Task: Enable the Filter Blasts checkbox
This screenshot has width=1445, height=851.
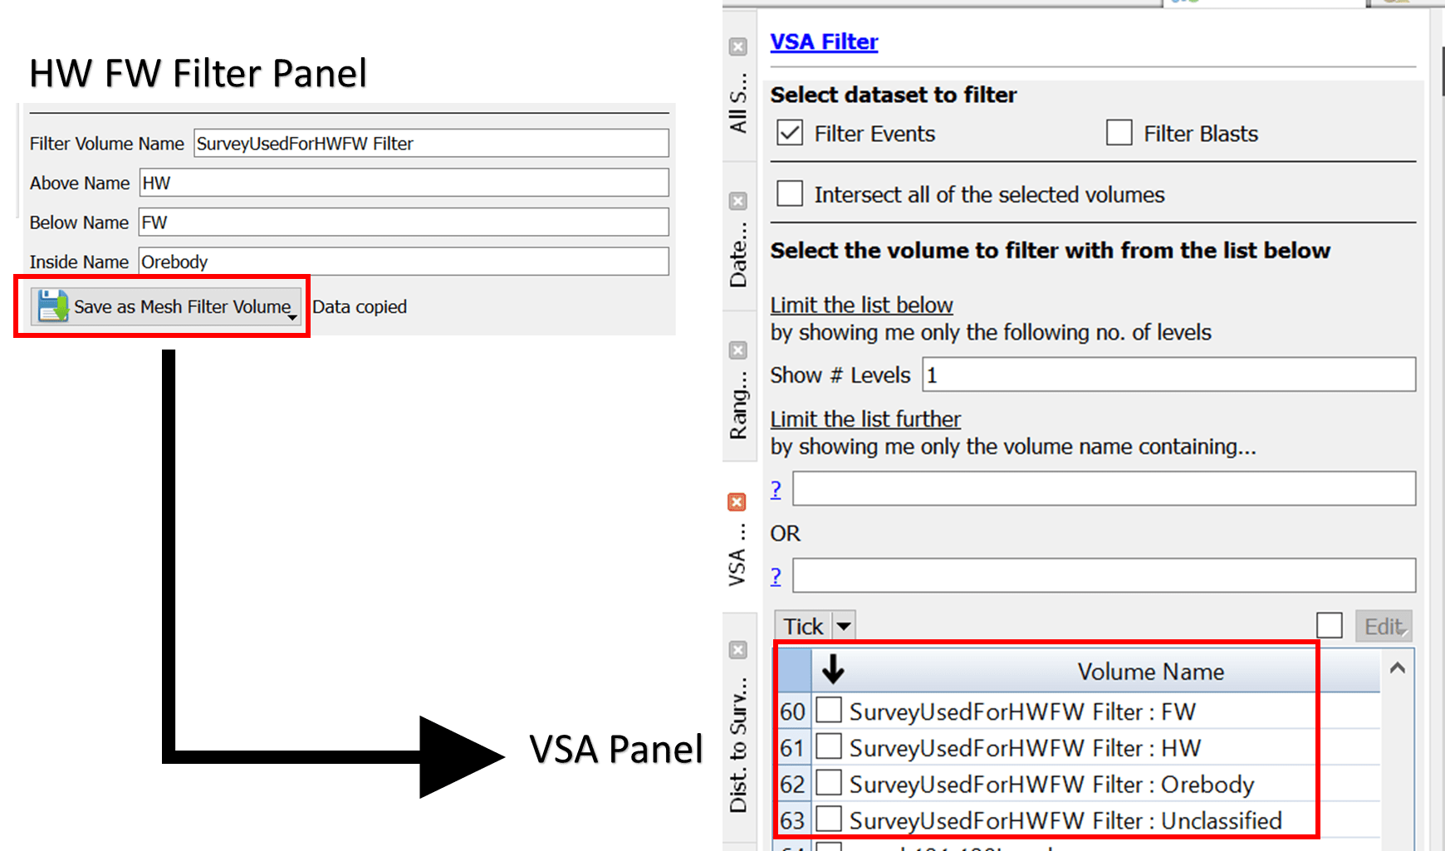Action: [1119, 133]
